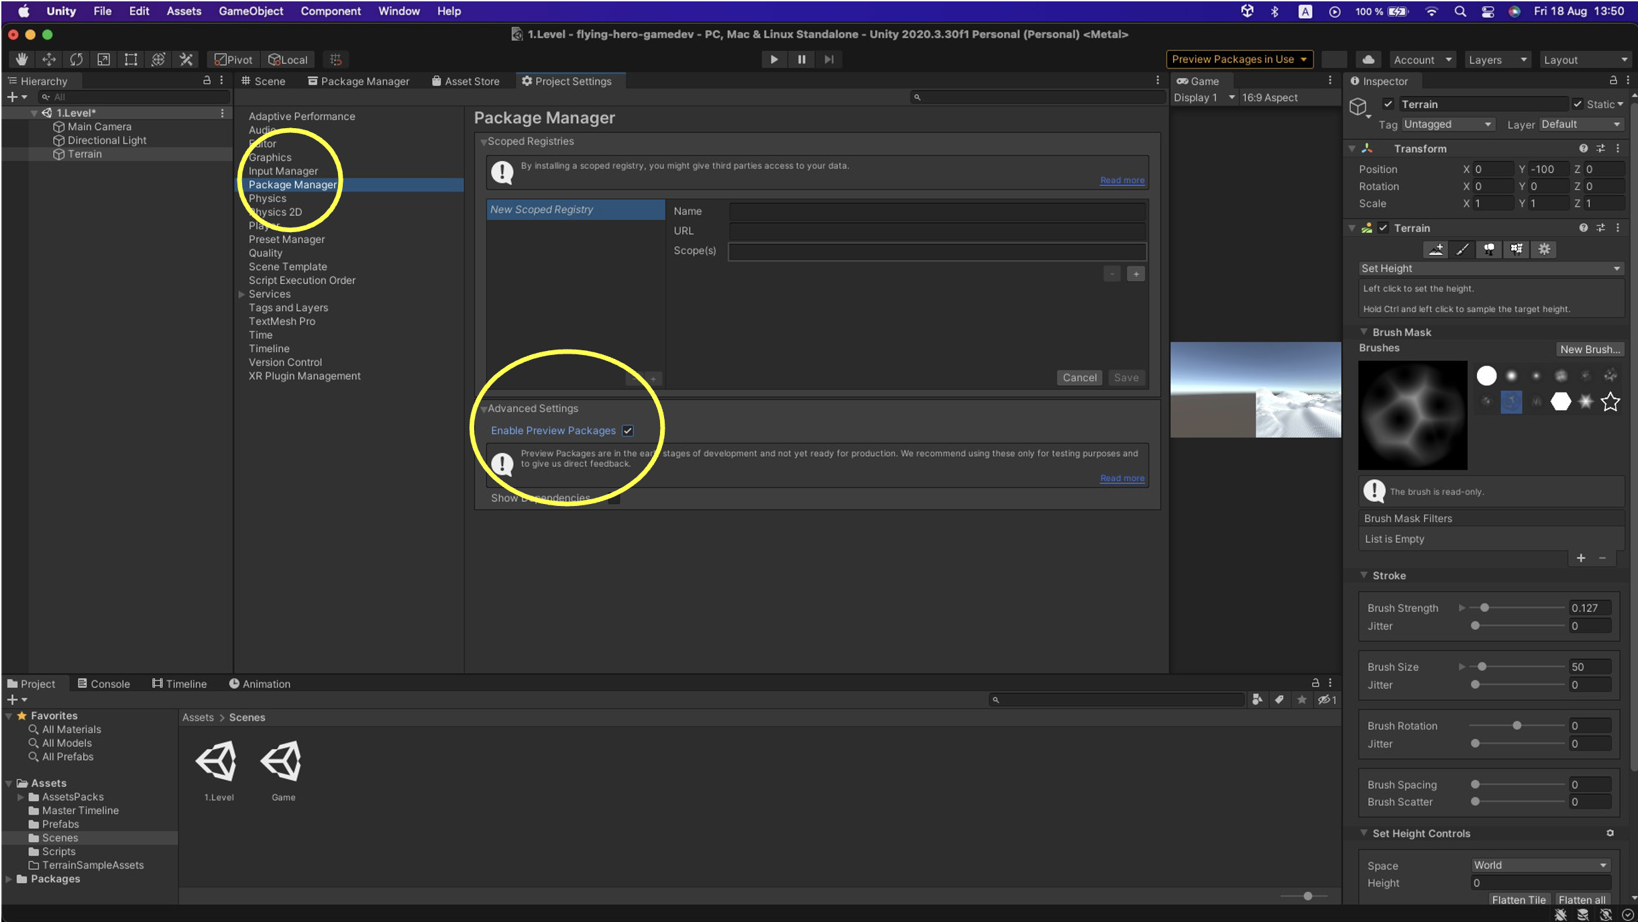Click Cancel in Scoped Registry form

[x=1079, y=378]
